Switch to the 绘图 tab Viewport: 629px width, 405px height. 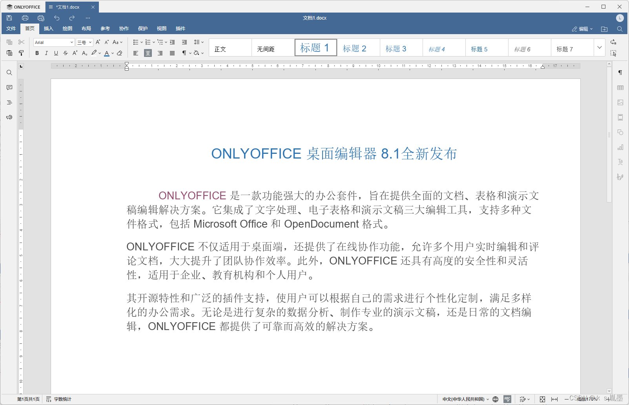pyautogui.click(x=67, y=29)
